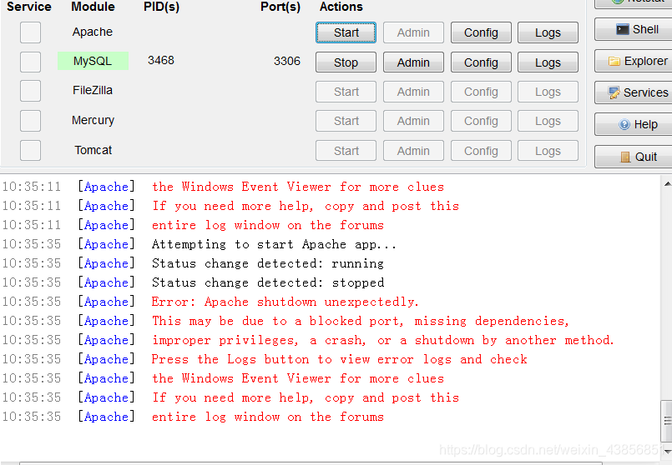672x465 pixels.
Task: Open MySQL Config
Action: (x=481, y=62)
